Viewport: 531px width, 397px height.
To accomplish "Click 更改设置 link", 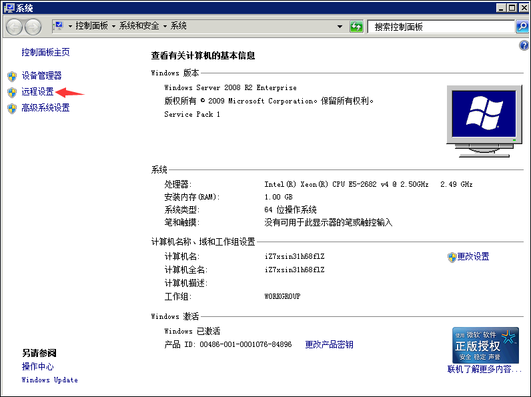I will [x=473, y=257].
